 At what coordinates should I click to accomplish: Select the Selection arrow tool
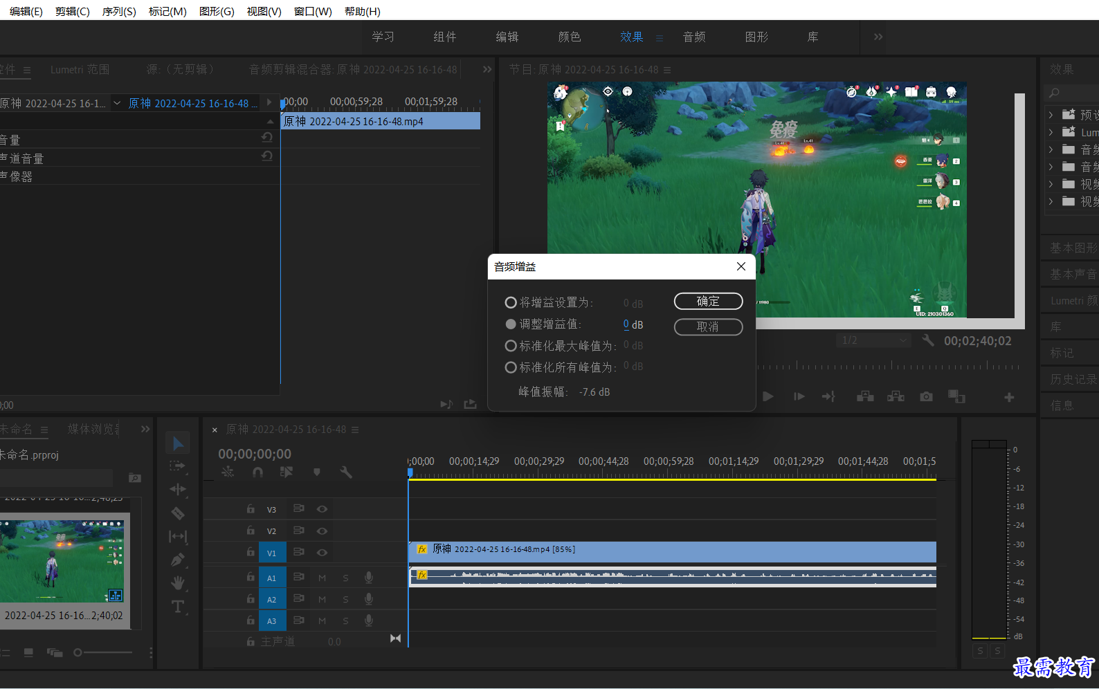178,443
